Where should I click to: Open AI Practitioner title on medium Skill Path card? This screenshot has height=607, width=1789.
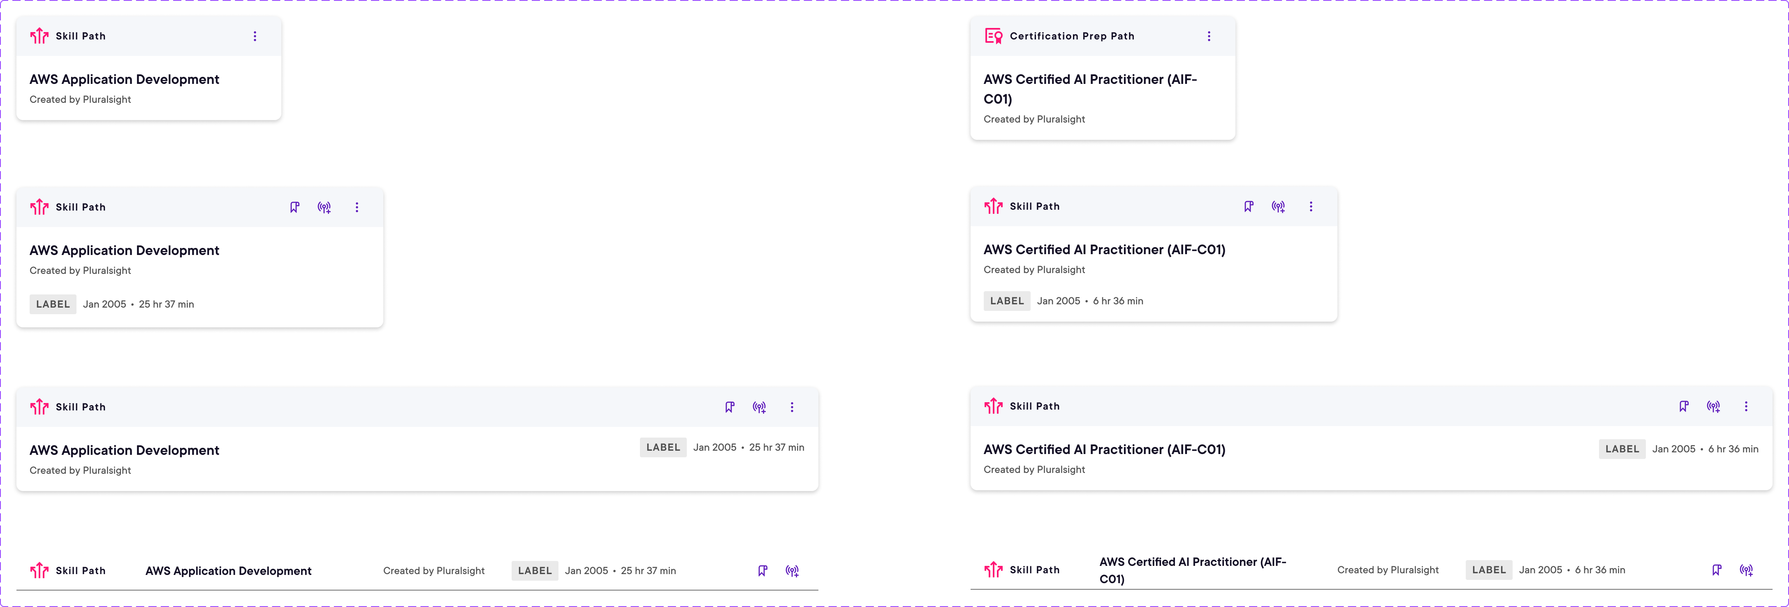pyautogui.click(x=1104, y=250)
